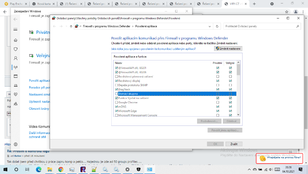The height and width of the screenshot is (174, 308).
Task: Open Account protection person icon in sidebar
Action: tap(16, 58)
